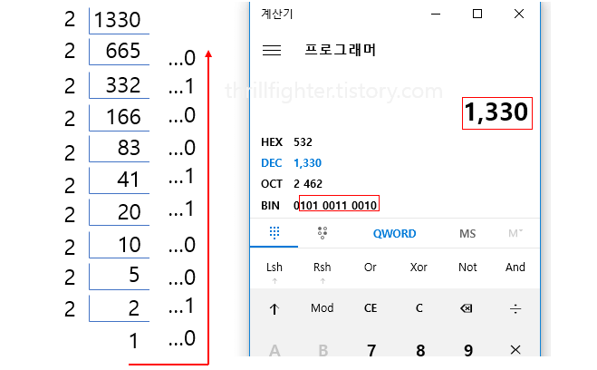The width and height of the screenshot is (597, 370).
Task: Select the BIN number base
Action: click(x=270, y=206)
